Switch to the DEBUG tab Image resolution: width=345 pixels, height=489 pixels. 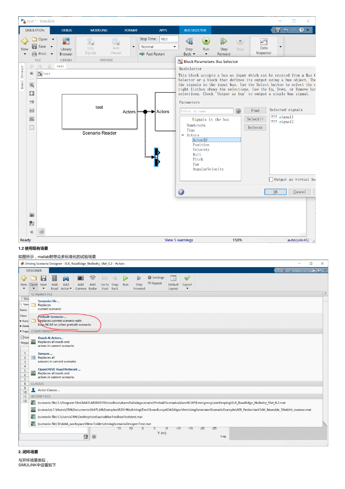click(x=67, y=30)
